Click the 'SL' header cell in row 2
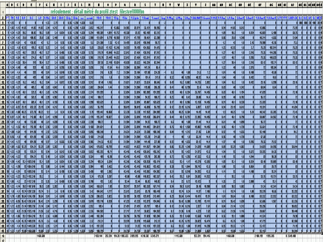Viewport: 323px width, 242px height. [x=314, y=18]
